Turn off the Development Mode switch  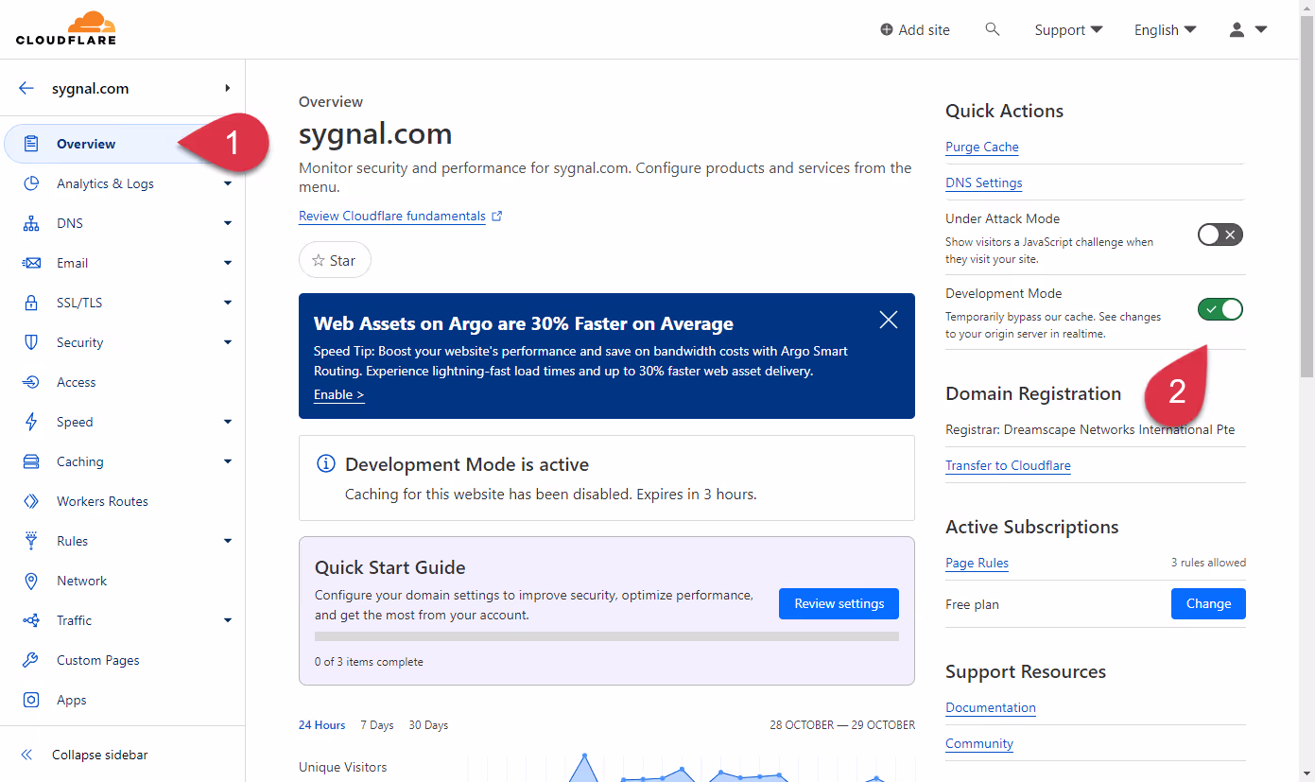tap(1220, 308)
